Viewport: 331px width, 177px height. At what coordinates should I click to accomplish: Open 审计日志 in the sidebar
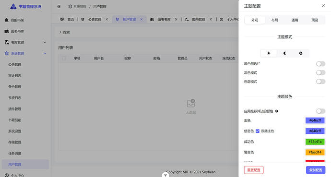[x=25, y=75]
